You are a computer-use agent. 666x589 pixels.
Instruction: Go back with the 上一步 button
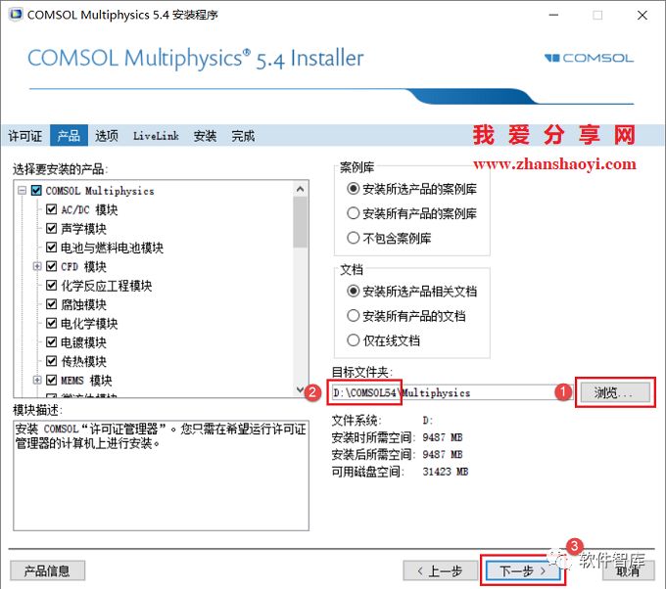tap(440, 570)
